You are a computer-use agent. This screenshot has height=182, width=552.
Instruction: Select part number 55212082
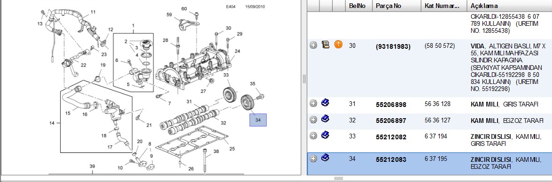391,137
